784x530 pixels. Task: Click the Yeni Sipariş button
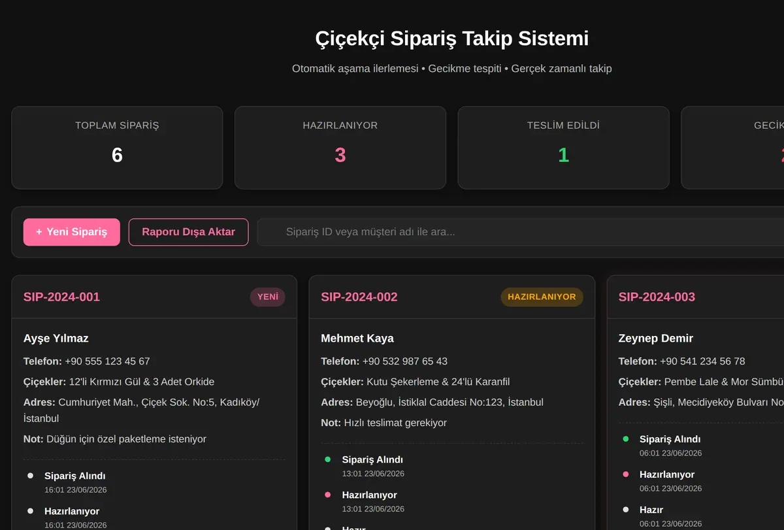[x=72, y=232]
